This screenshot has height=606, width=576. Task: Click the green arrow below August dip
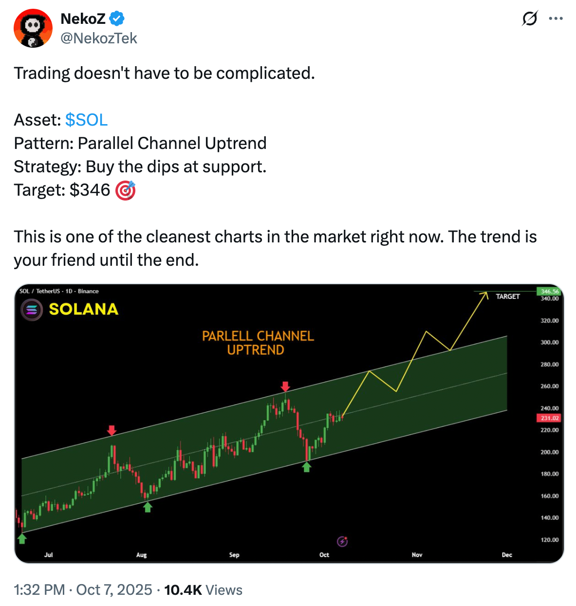click(x=148, y=507)
